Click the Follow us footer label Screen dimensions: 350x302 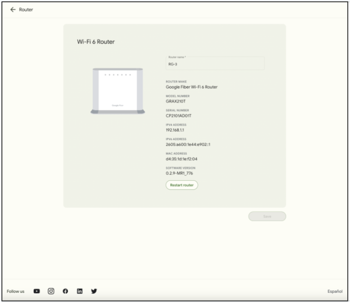[x=15, y=291]
